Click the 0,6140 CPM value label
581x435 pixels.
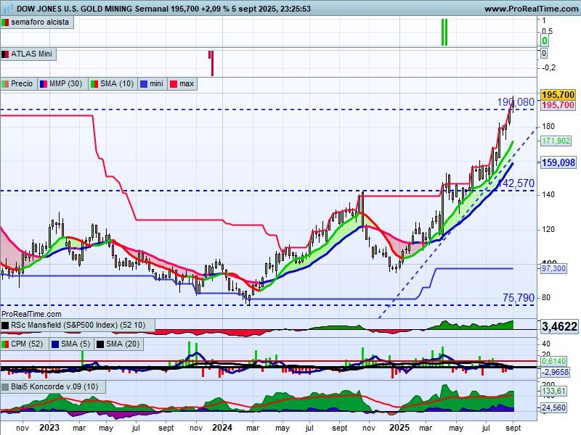[553, 361]
